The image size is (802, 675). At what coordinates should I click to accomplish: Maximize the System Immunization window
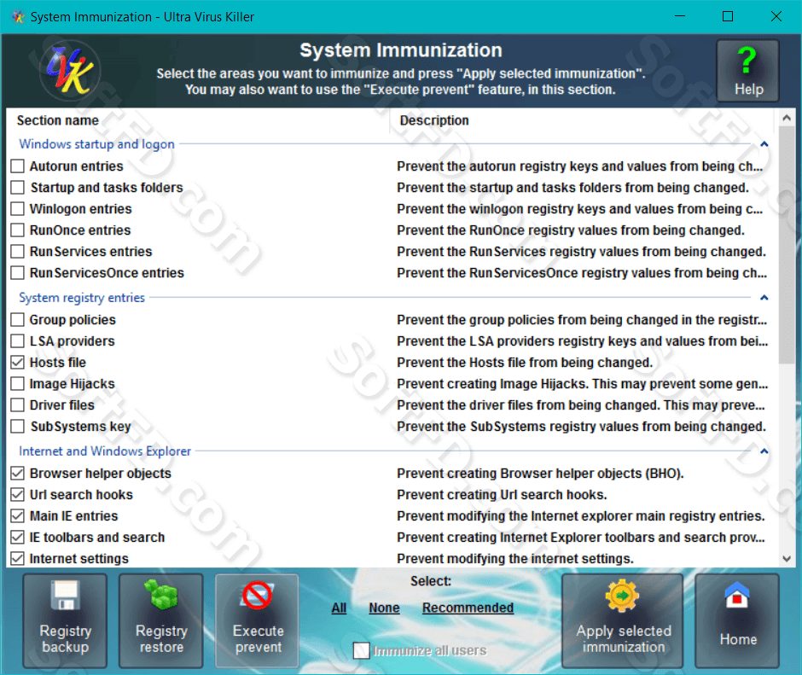(x=727, y=16)
